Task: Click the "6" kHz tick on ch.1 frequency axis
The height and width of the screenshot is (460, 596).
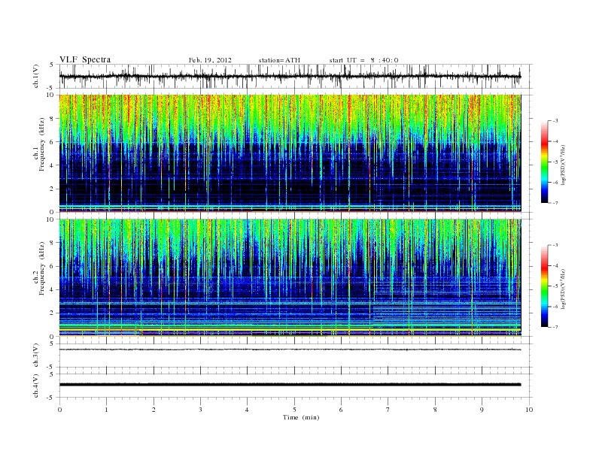Action: (53, 141)
